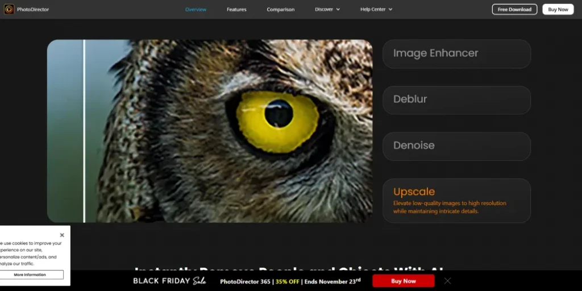Dismiss the Black Friday sale banner
This screenshot has height=291, width=582.
point(448,281)
